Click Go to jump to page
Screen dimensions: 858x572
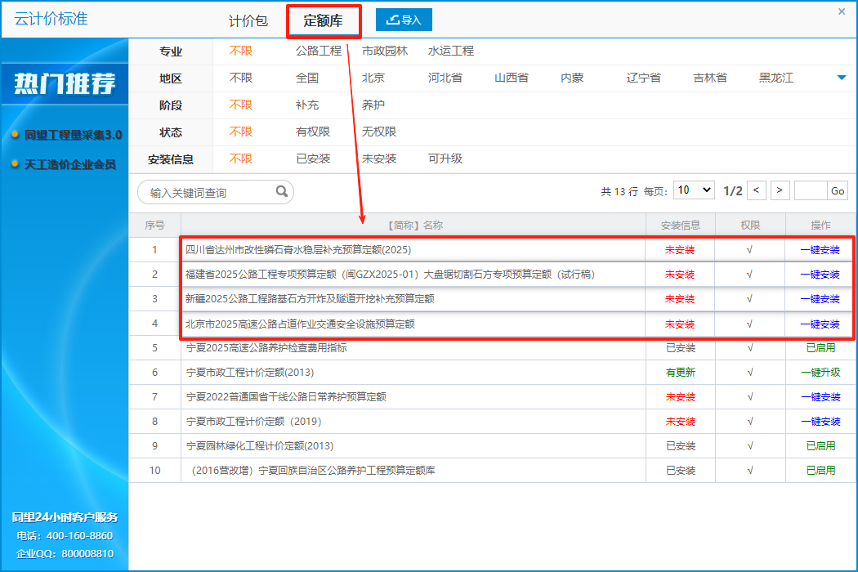click(x=838, y=190)
